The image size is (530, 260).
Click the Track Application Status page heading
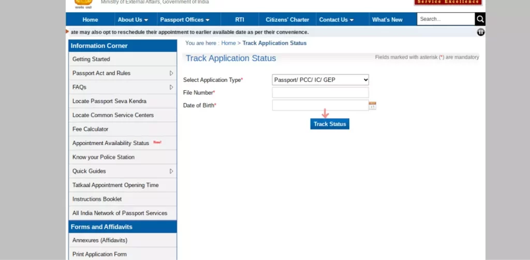pos(231,58)
